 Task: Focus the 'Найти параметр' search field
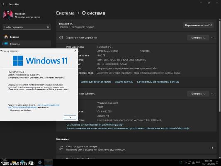(x=27, y=27)
